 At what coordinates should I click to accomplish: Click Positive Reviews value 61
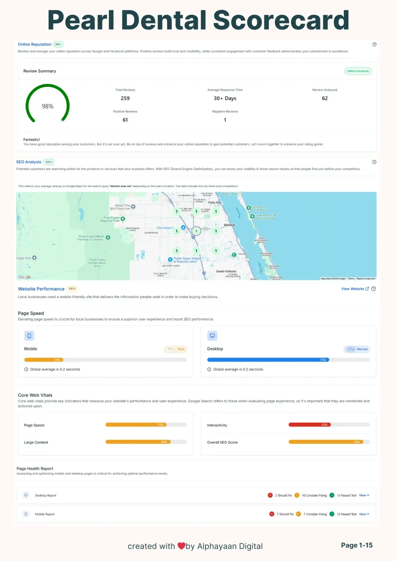click(x=125, y=120)
